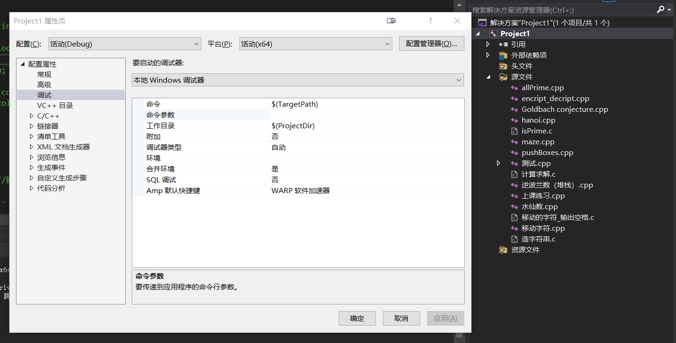The width and height of the screenshot is (676, 343).
Task: Open the 平台 platform dropdown
Action: point(315,44)
